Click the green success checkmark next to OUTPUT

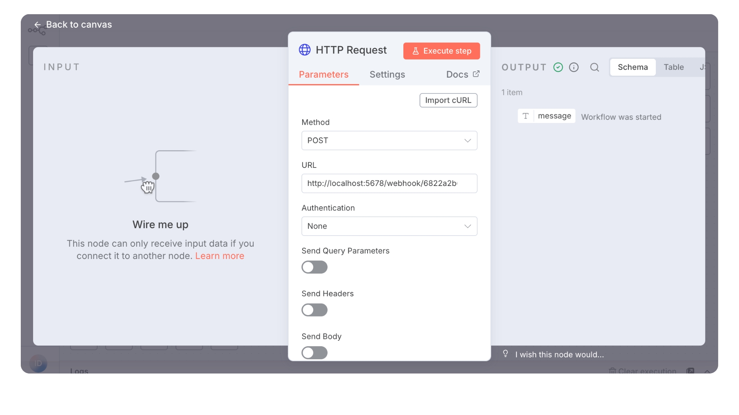point(557,67)
